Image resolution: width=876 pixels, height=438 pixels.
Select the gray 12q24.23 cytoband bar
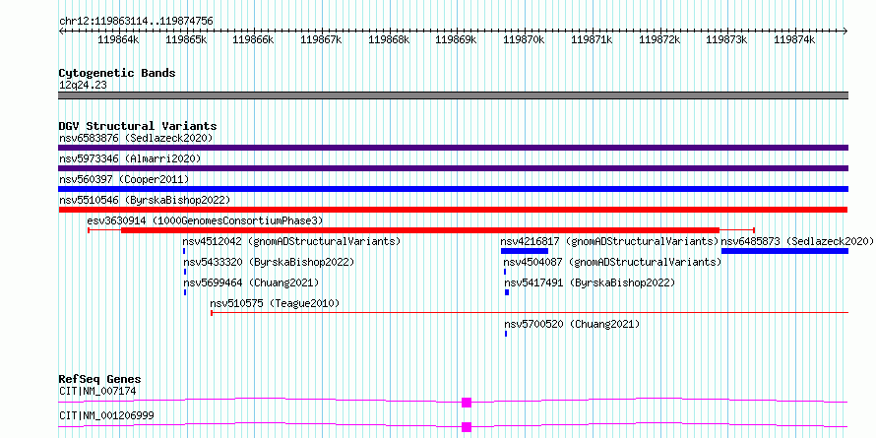pyautogui.click(x=453, y=95)
